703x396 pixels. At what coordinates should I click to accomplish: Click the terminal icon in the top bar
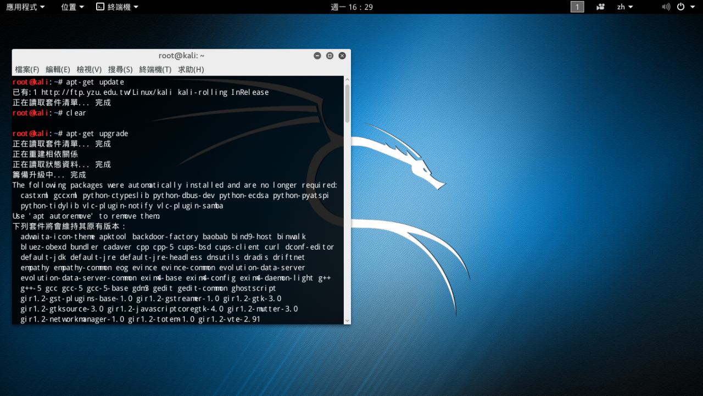coord(100,7)
